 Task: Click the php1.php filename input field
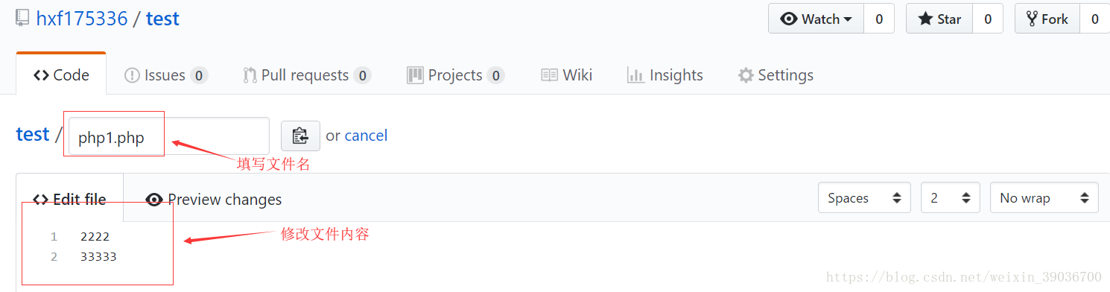pos(169,136)
